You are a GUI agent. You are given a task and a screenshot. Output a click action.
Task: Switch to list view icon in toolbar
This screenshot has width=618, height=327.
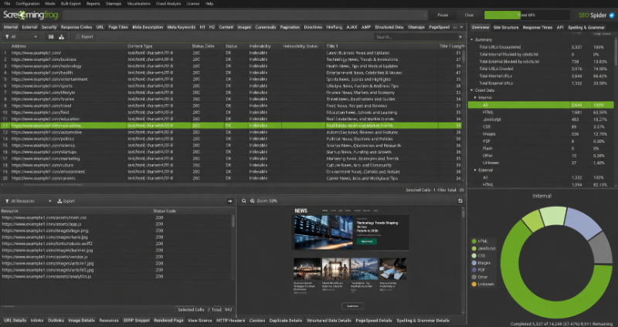51,36
